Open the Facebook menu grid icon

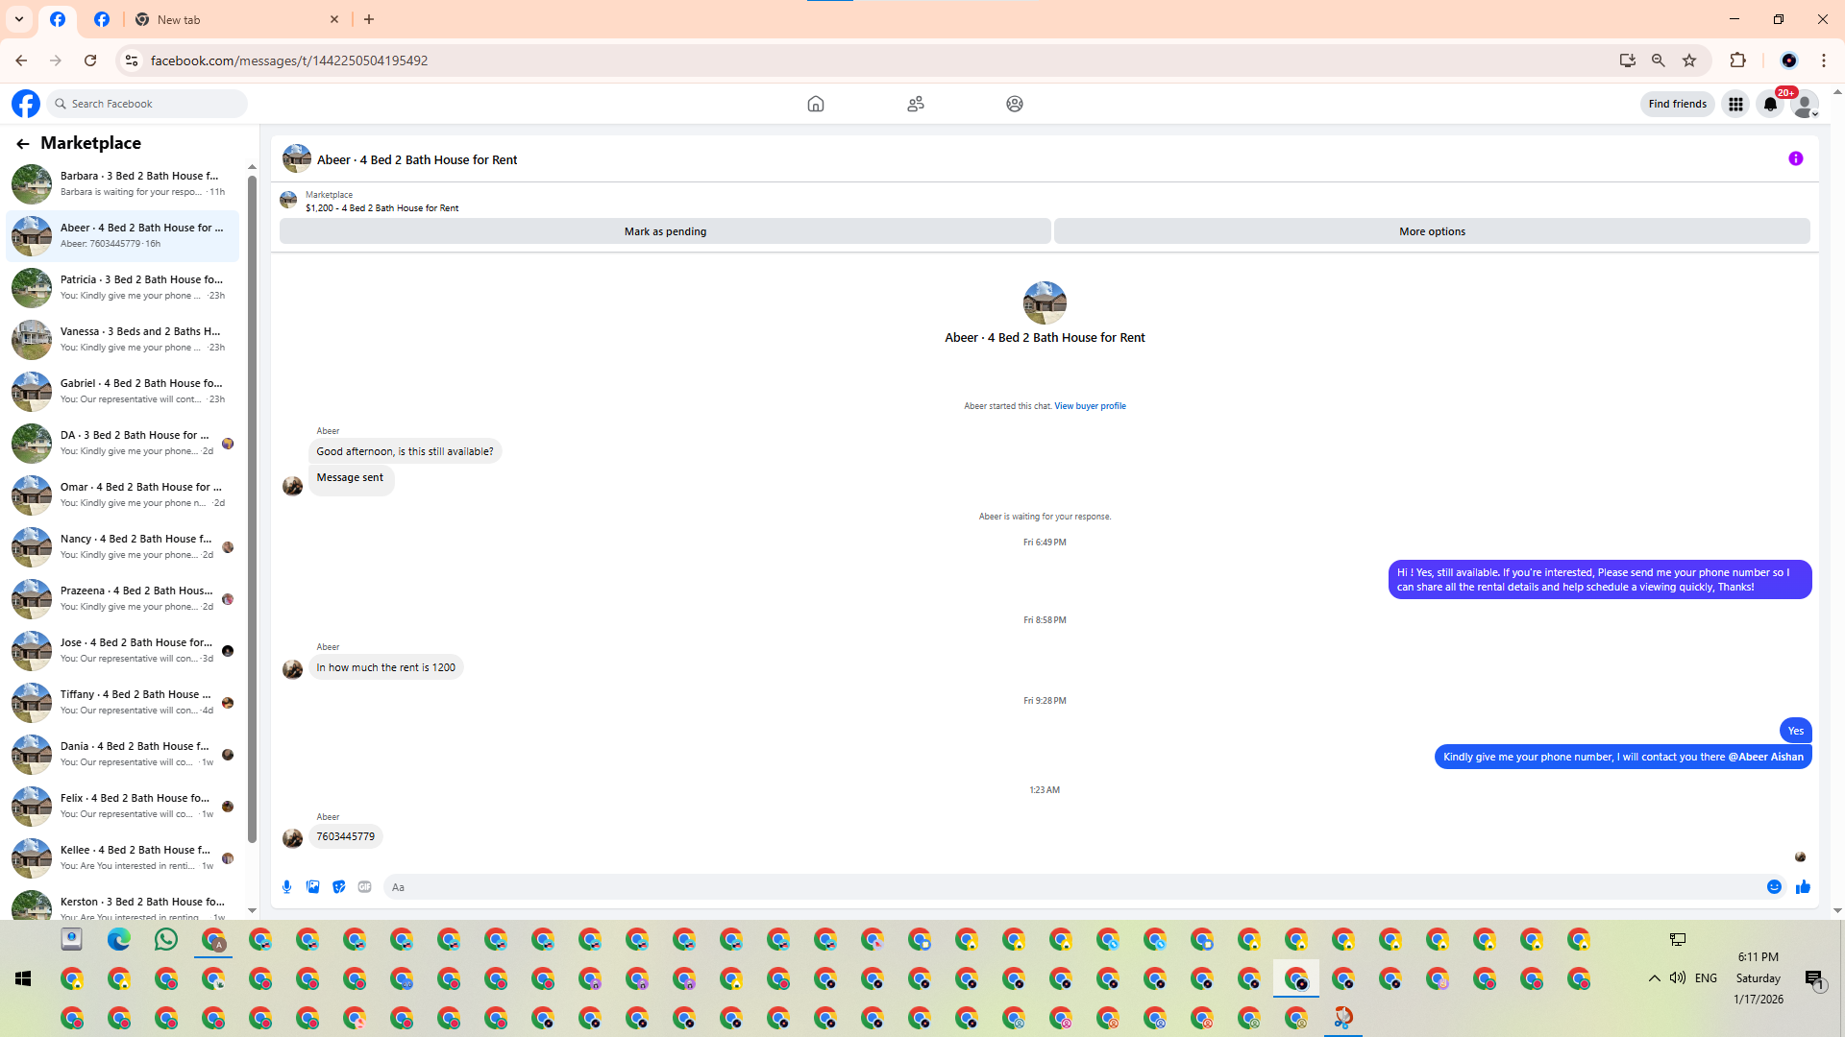[x=1735, y=104]
